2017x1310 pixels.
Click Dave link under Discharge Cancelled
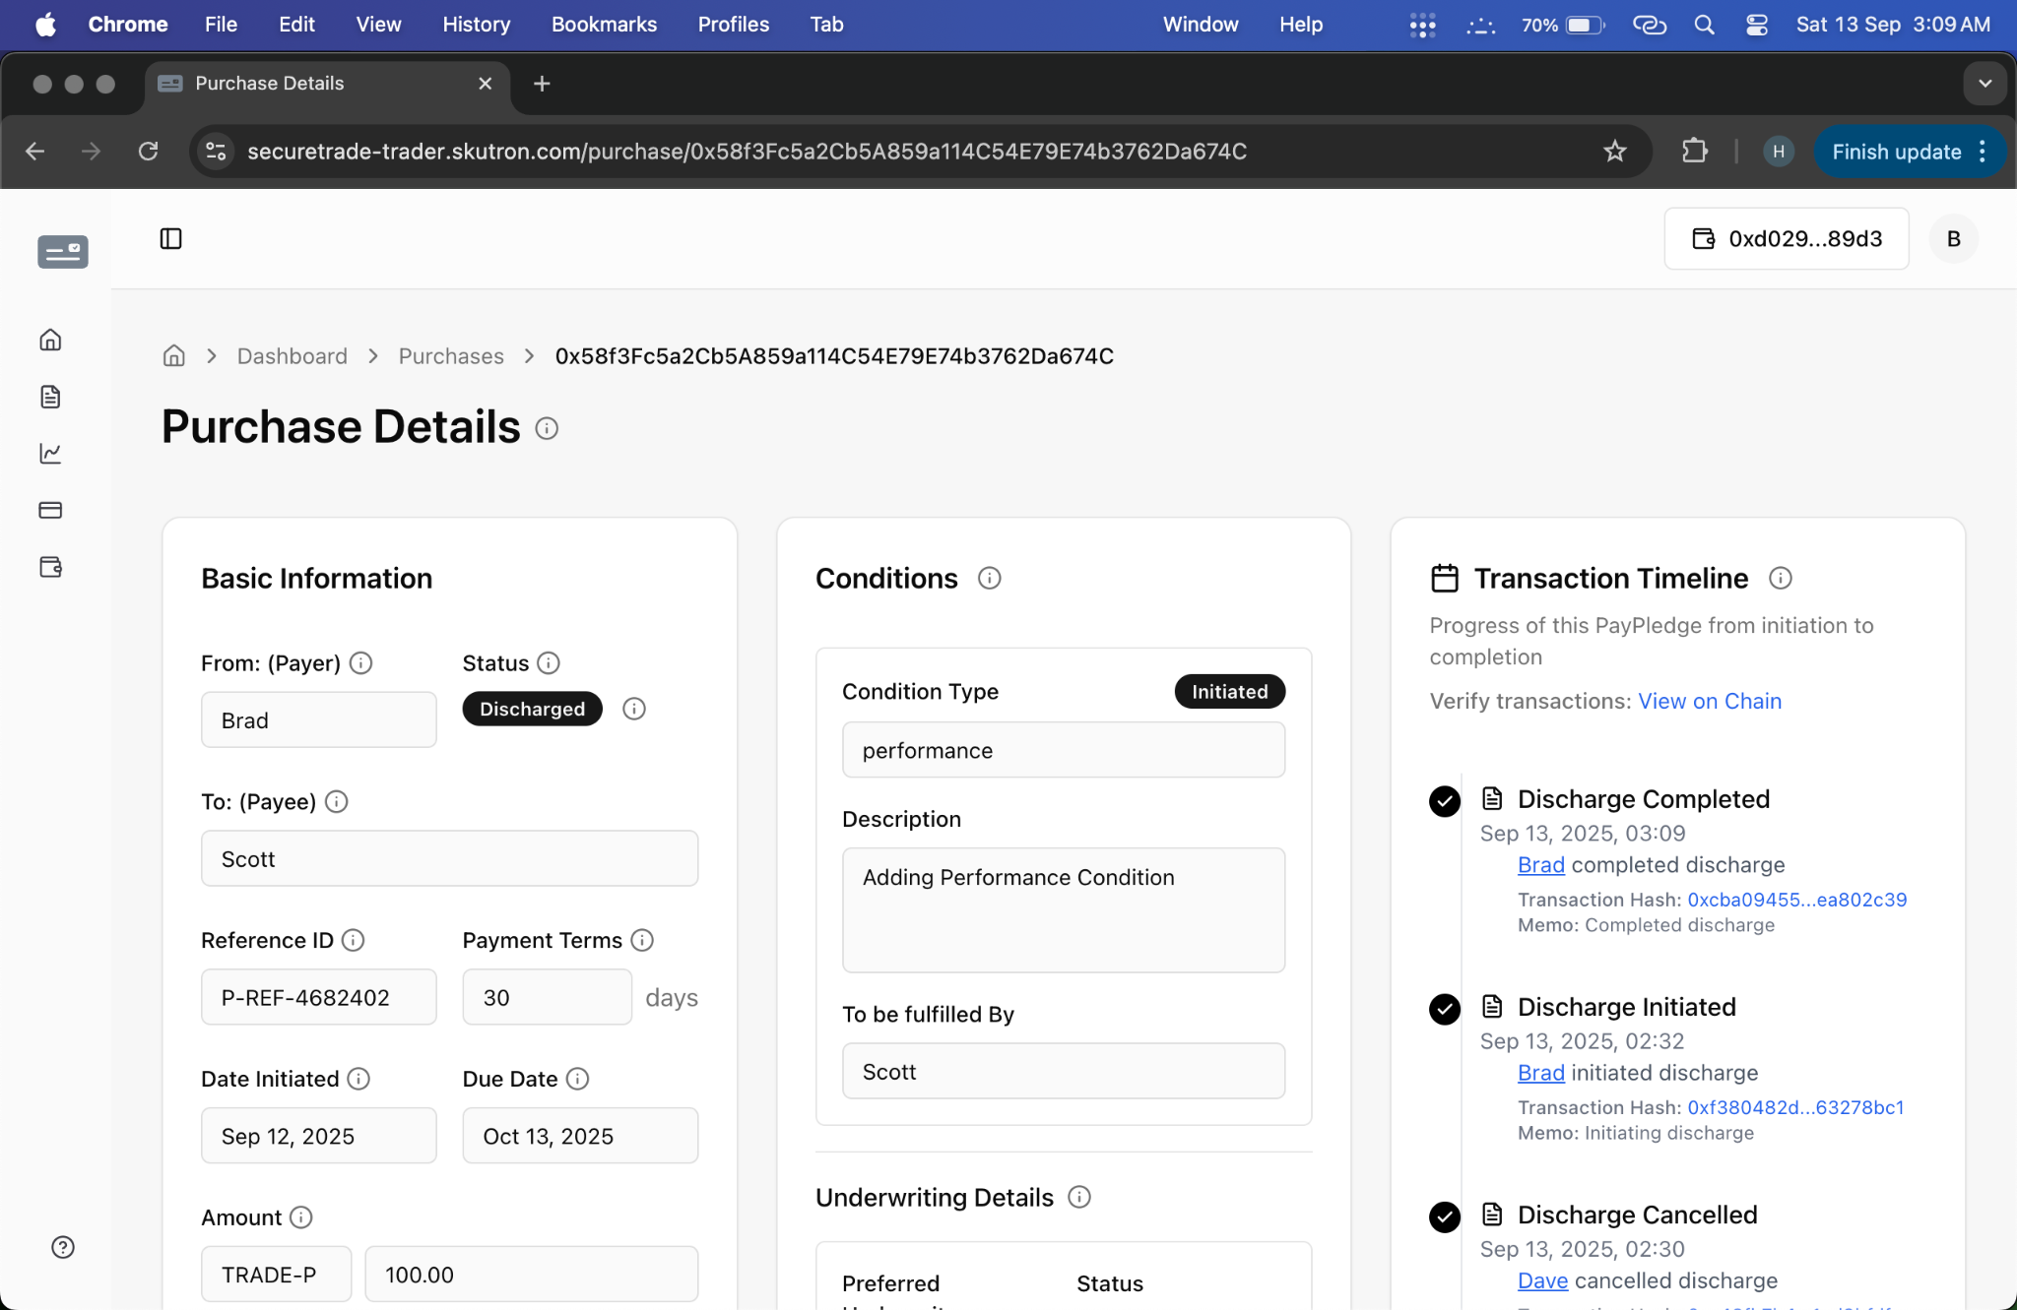click(x=1542, y=1280)
